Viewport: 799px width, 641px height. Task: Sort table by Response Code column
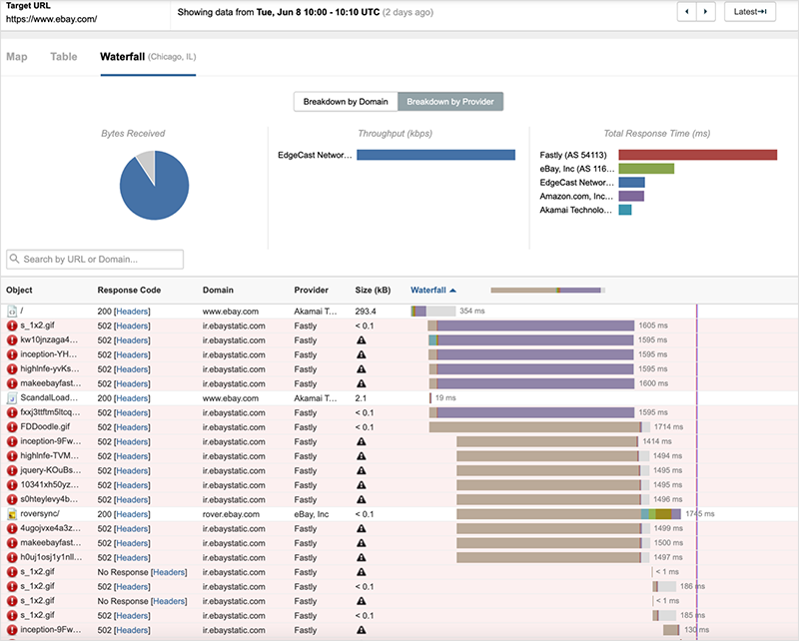[131, 291]
